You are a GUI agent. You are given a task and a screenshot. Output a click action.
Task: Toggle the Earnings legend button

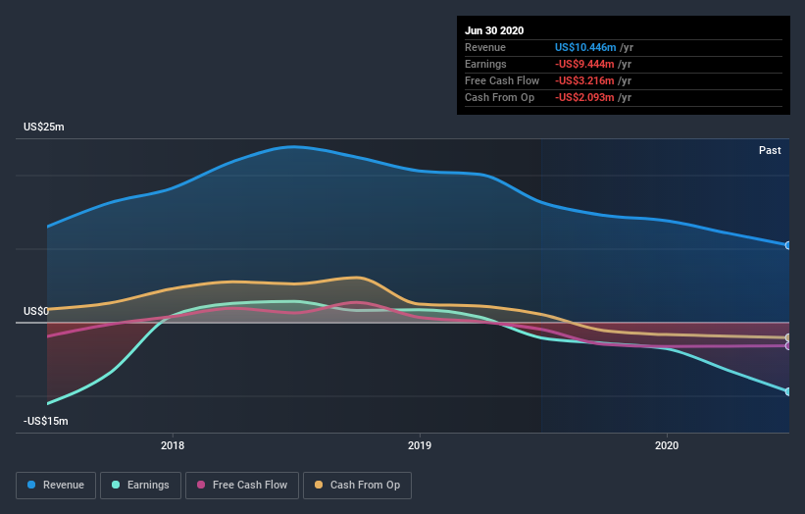tap(140, 486)
